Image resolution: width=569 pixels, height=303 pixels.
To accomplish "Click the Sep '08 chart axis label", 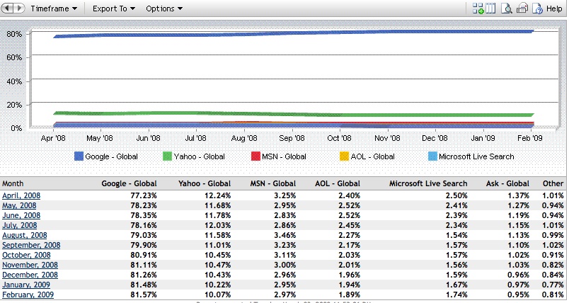I will (x=292, y=138).
